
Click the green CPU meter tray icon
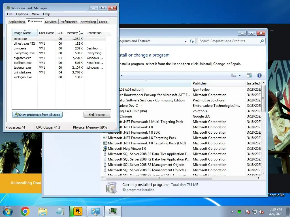[239, 211]
